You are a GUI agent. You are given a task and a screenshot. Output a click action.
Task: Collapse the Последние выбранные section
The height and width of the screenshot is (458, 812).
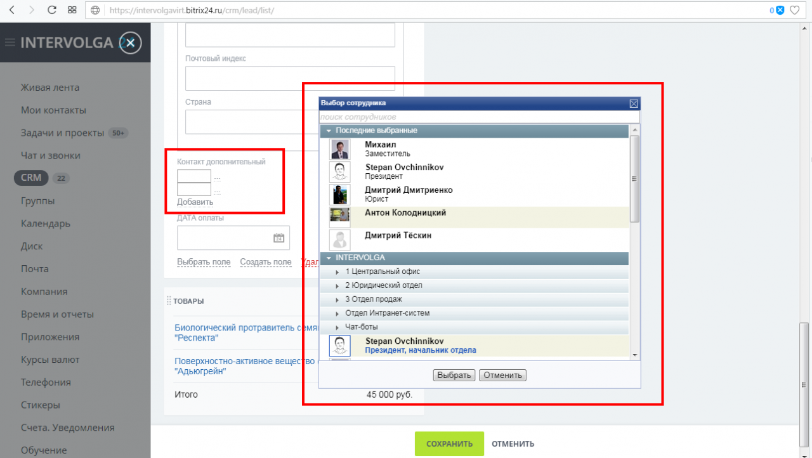[329, 131]
